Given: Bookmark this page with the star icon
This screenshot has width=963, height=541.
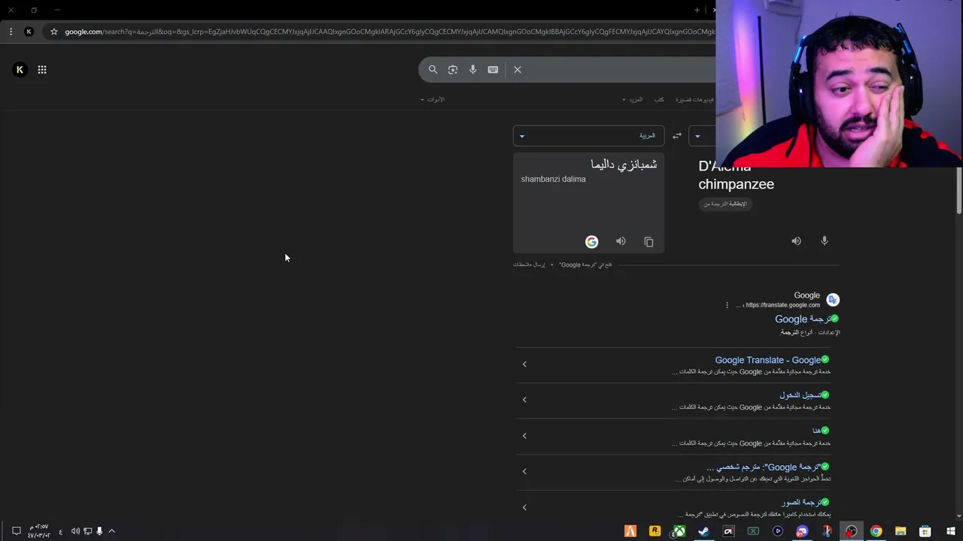Looking at the screenshot, I should 54,32.
